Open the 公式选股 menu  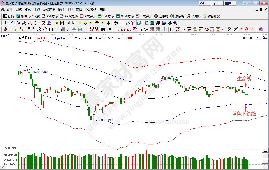point(49,9)
